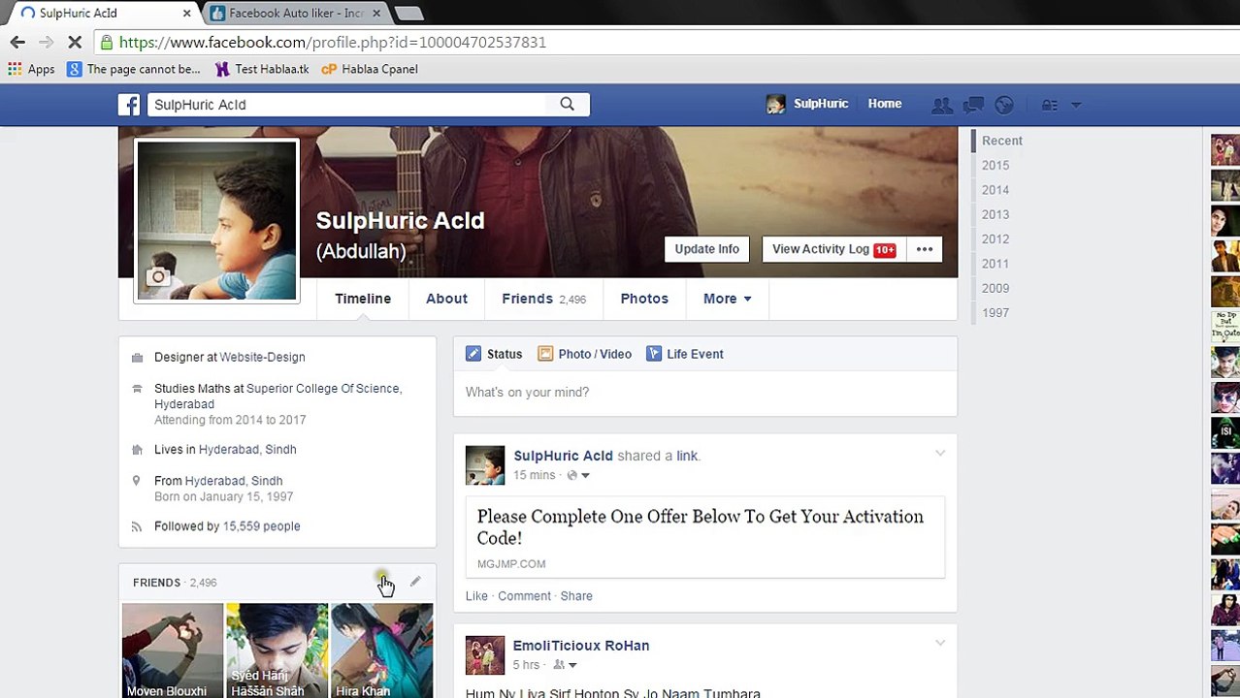Click profile picture thumbnail
This screenshot has height=698, width=1240.
[x=216, y=220]
